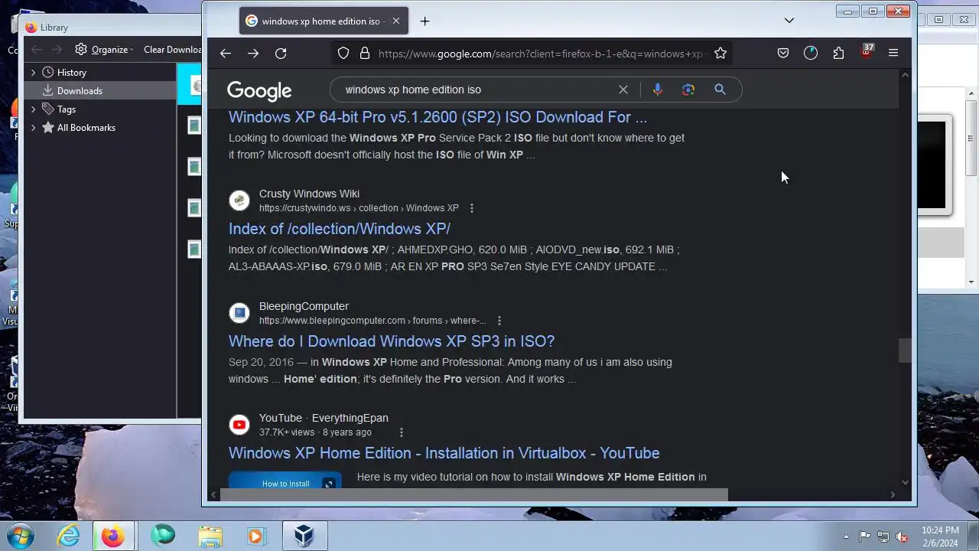Go forward in Firefox browser
The width and height of the screenshot is (979, 551).
click(x=253, y=54)
